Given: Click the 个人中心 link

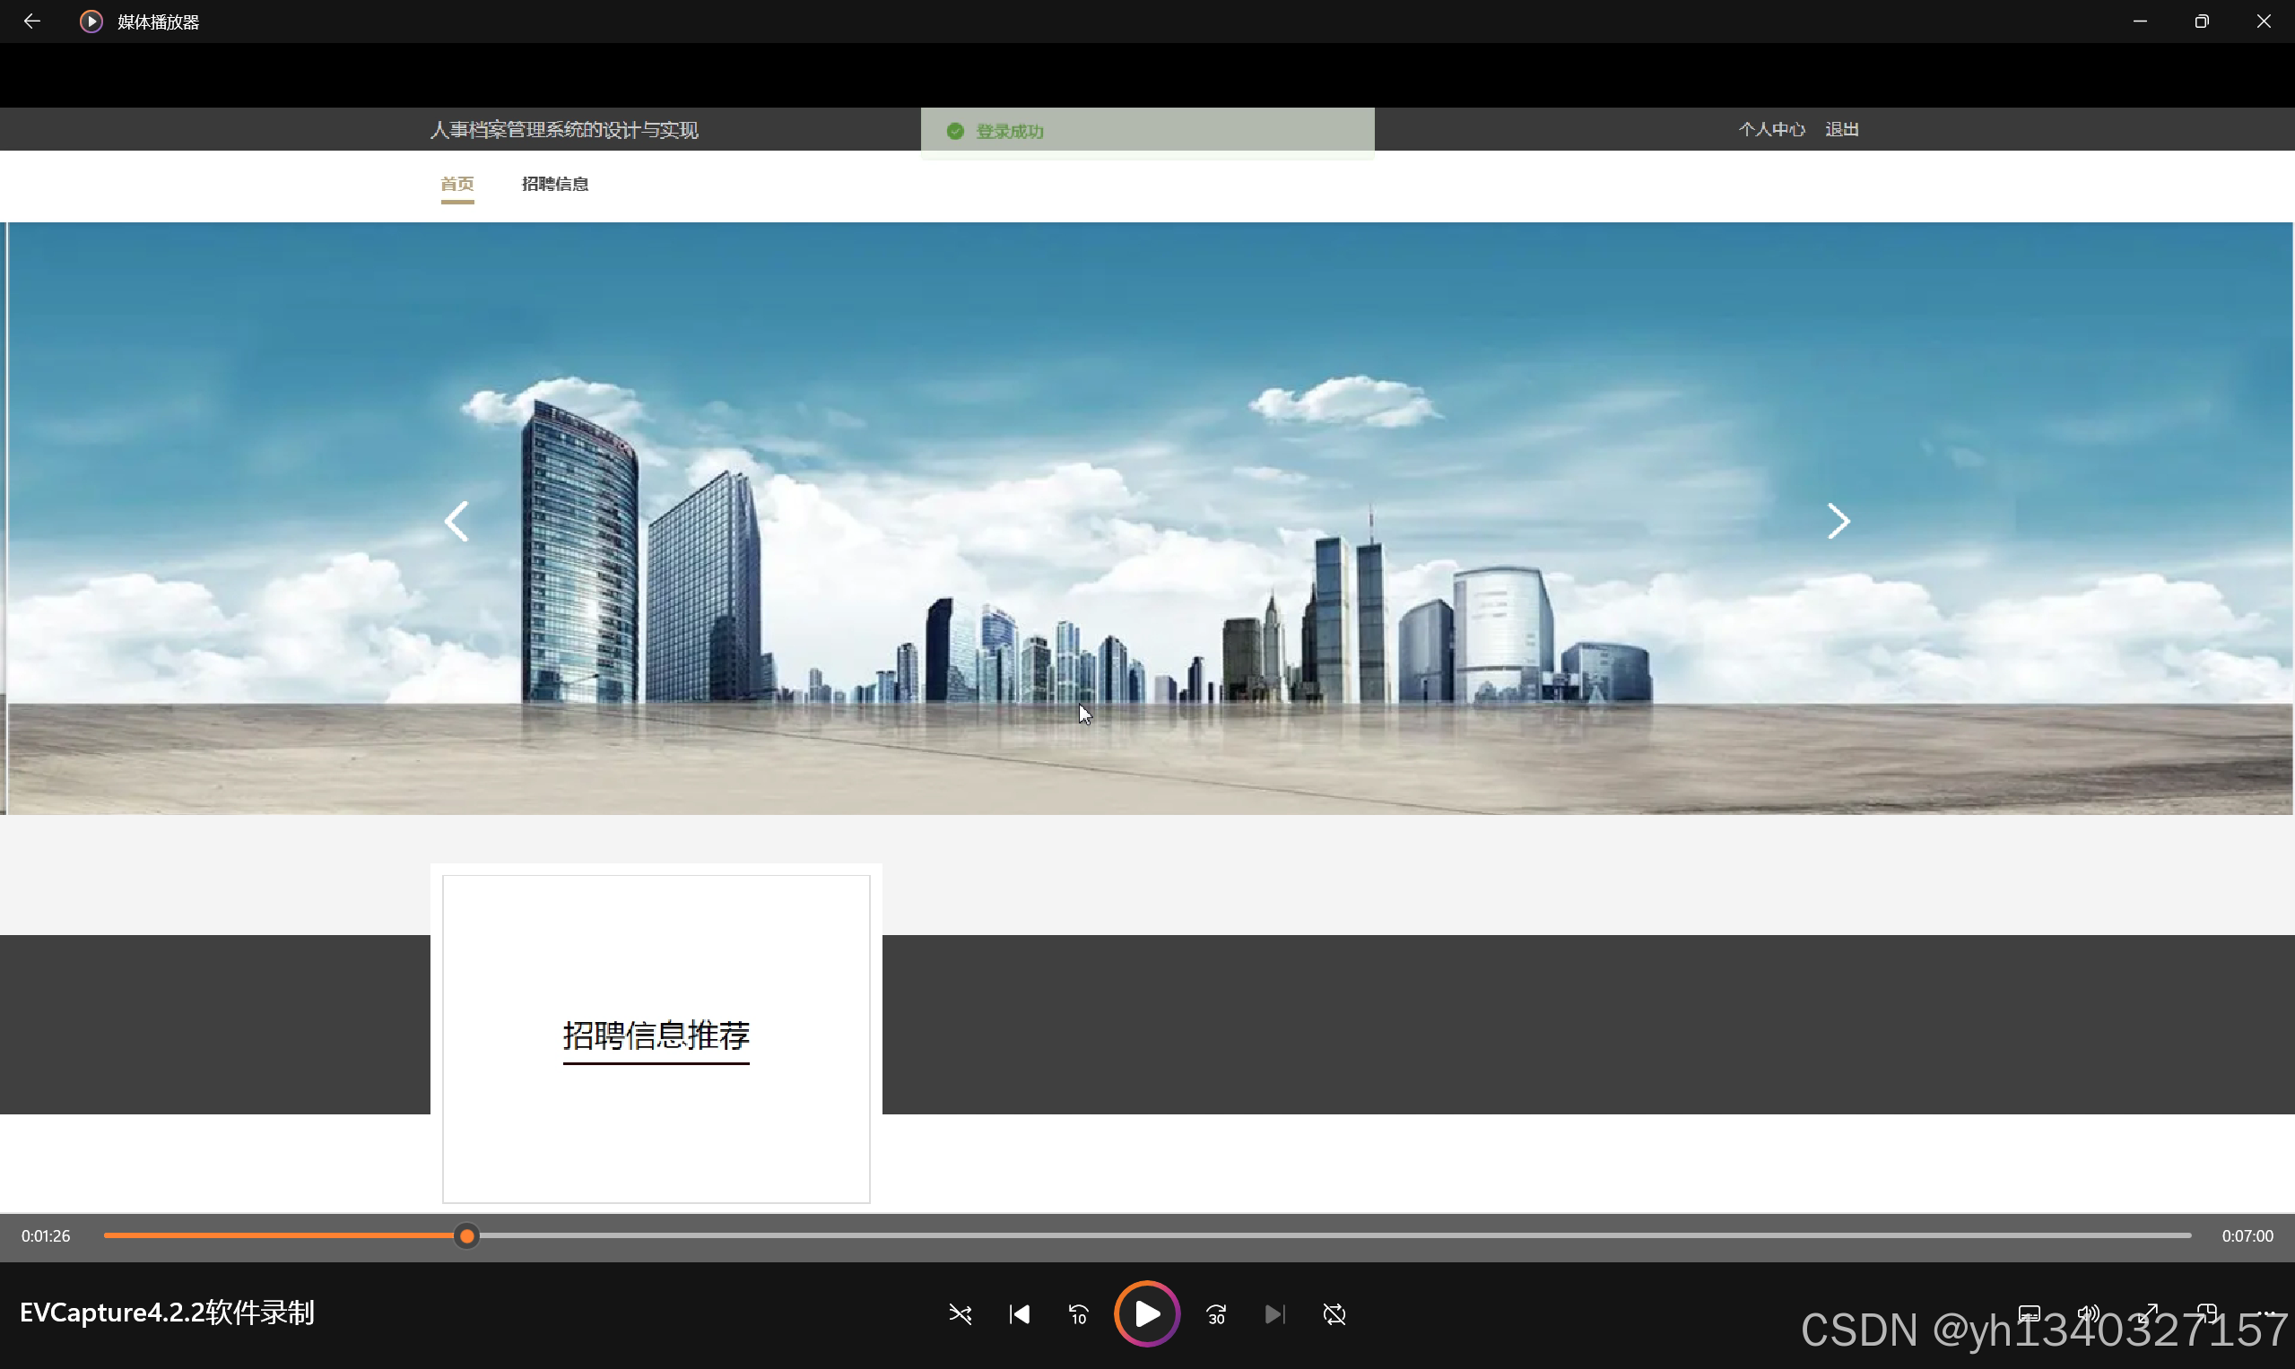Looking at the screenshot, I should click(1771, 129).
